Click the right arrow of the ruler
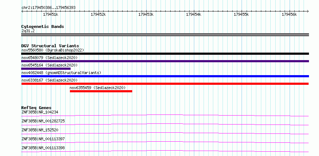 pos(308,11)
